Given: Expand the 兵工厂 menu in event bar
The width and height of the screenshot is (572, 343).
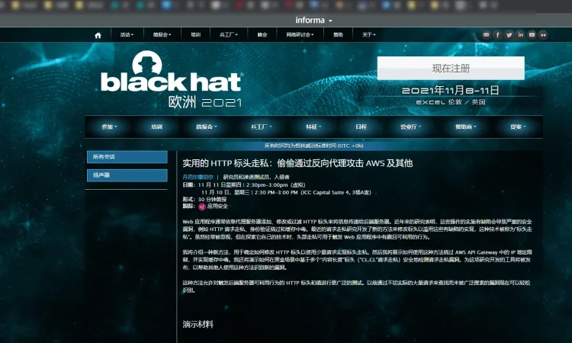Looking at the screenshot, I should click(x=262, y=127).
